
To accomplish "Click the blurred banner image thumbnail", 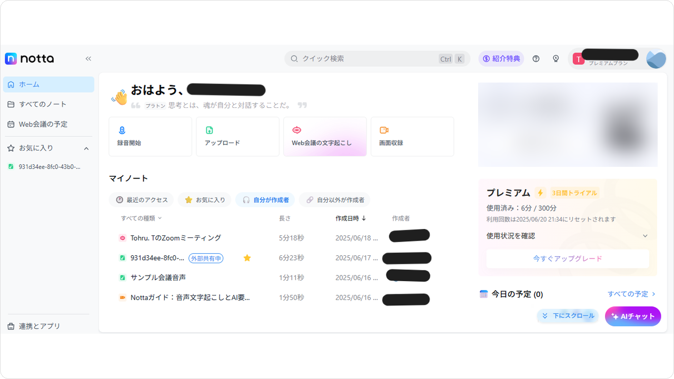I will [568, 125].
